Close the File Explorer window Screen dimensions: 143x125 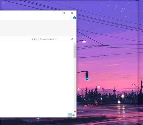pos(72,13)
